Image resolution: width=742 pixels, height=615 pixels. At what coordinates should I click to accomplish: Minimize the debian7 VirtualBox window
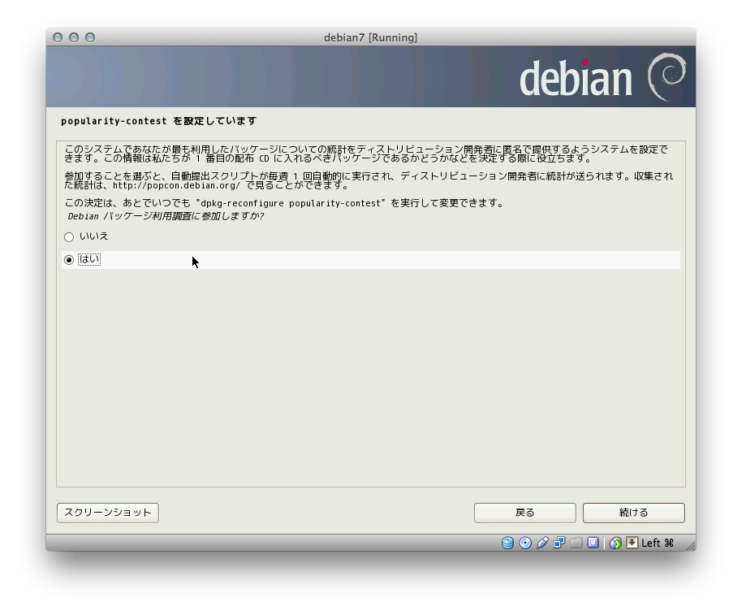click(x=74, y=37)
